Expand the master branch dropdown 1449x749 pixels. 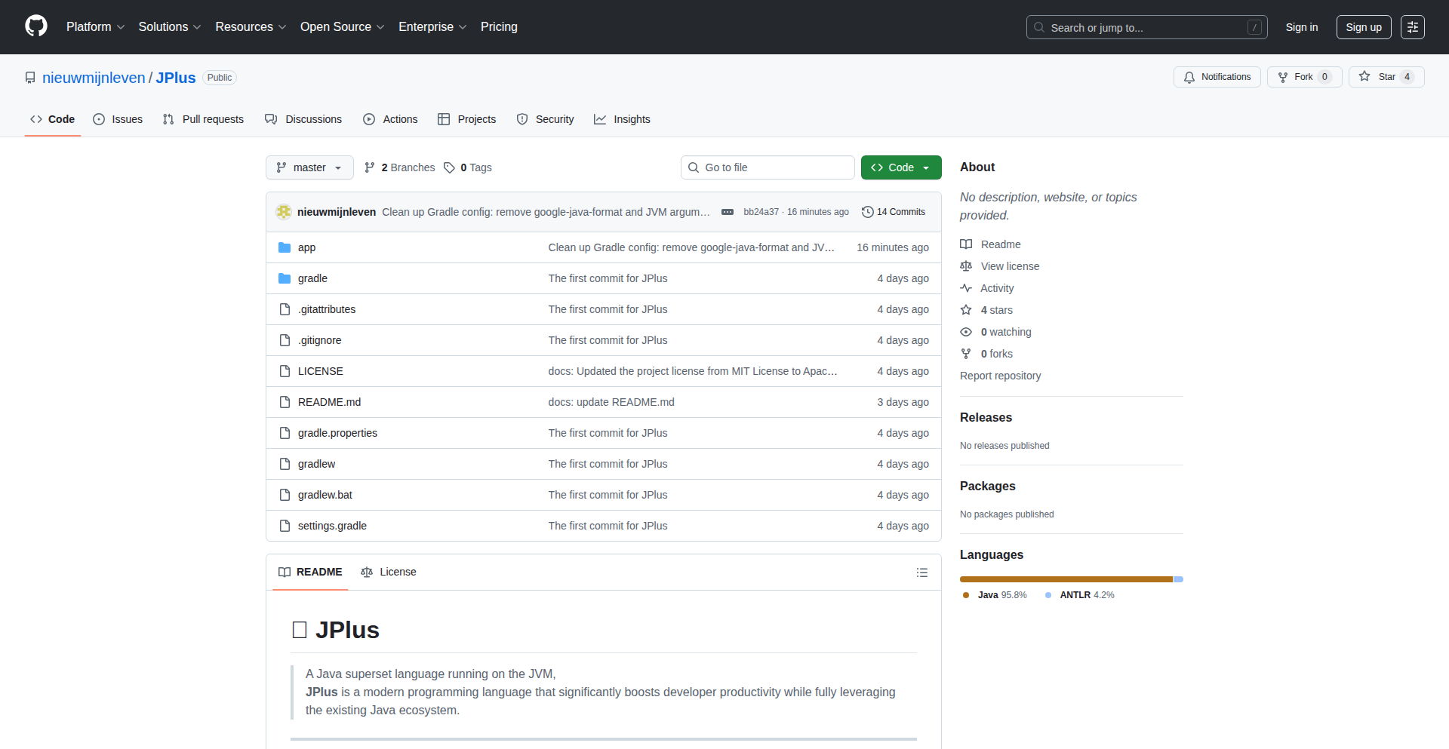pos(309,167)
